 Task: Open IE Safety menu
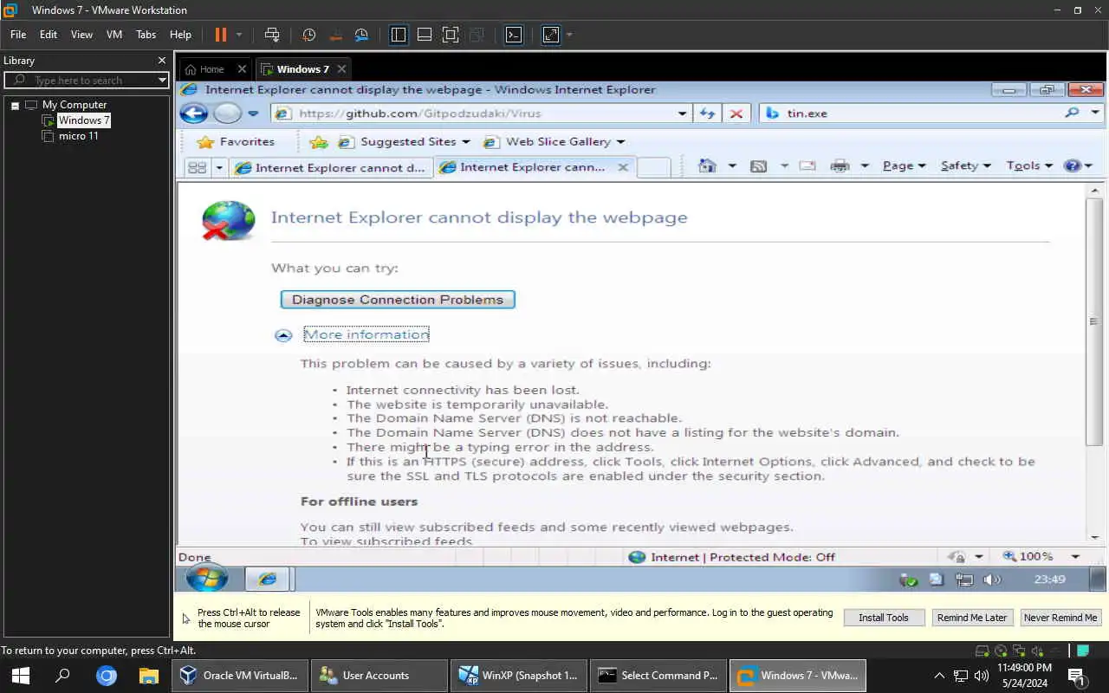coord(965,165)
